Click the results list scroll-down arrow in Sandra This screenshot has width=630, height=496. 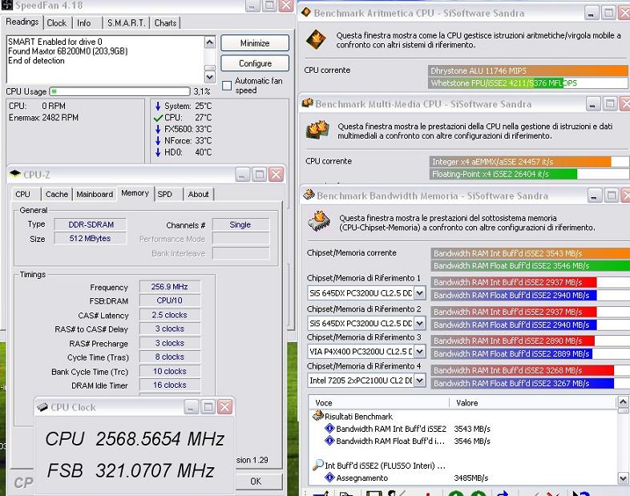(x=623, y=478)
